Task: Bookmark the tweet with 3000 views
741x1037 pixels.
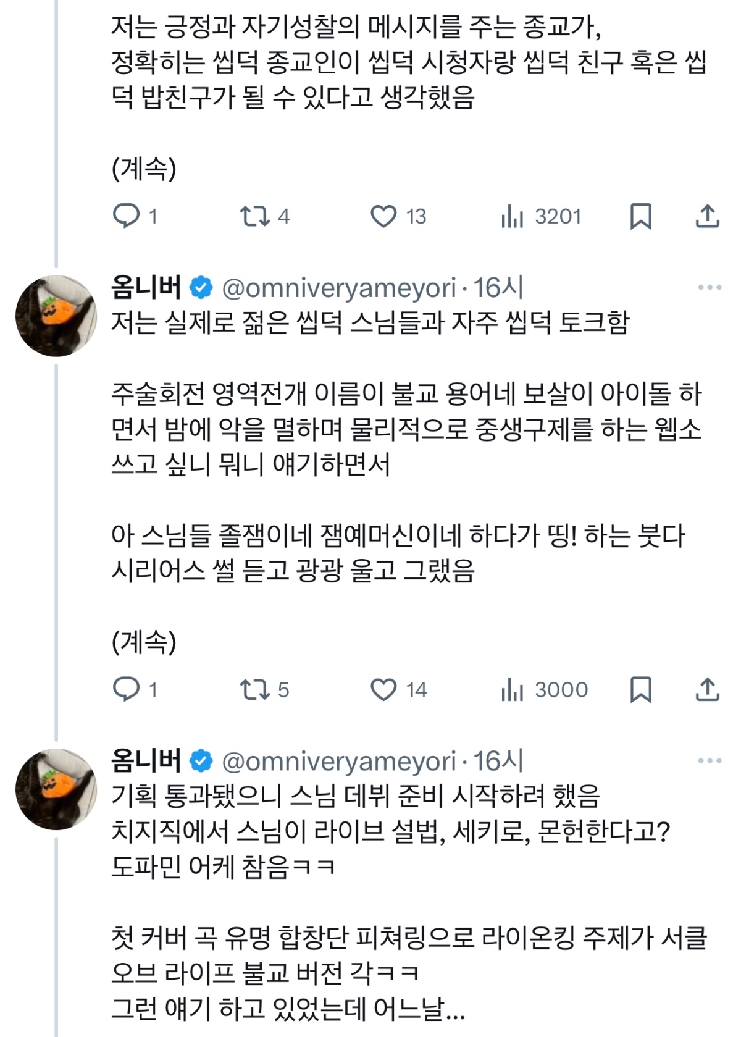Action: [640, 689]
